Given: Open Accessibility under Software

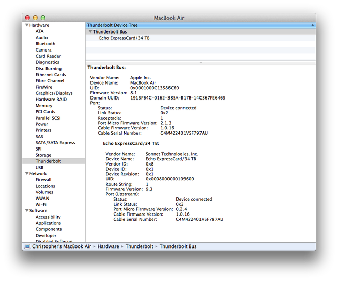Looking at the screenshot, I should [x=48, y=217].
